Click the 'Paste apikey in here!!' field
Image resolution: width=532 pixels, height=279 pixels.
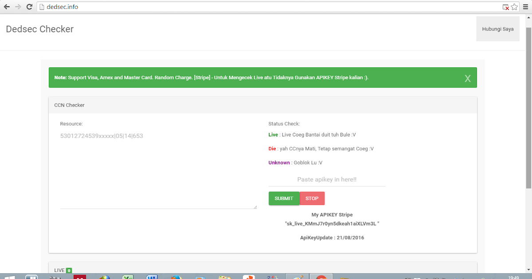click(326, 179)
